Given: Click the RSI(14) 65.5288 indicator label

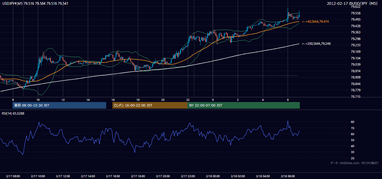Looking at the screenshot, I should [13, 113].
